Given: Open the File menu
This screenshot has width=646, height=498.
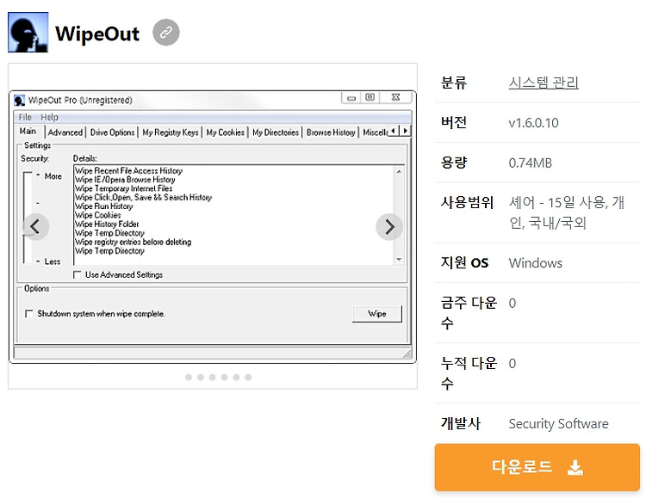Looking at the screenshot, I should point(25,117).
